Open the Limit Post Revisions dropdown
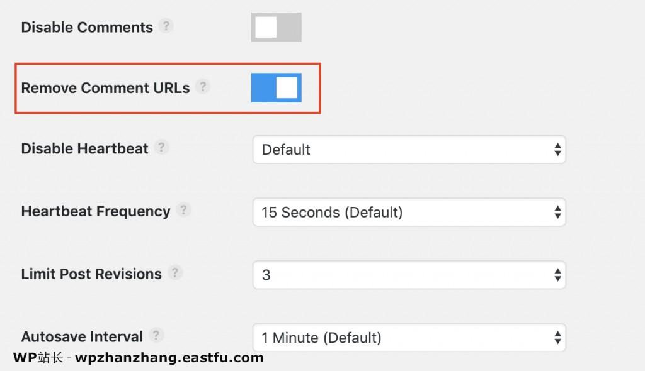 pyautogui.click(x=409, y=274)
